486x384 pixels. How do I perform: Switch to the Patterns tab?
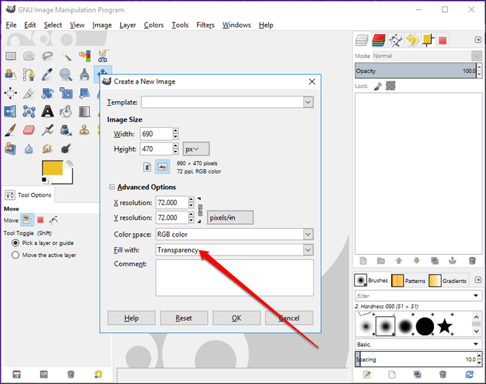point(409,281)
